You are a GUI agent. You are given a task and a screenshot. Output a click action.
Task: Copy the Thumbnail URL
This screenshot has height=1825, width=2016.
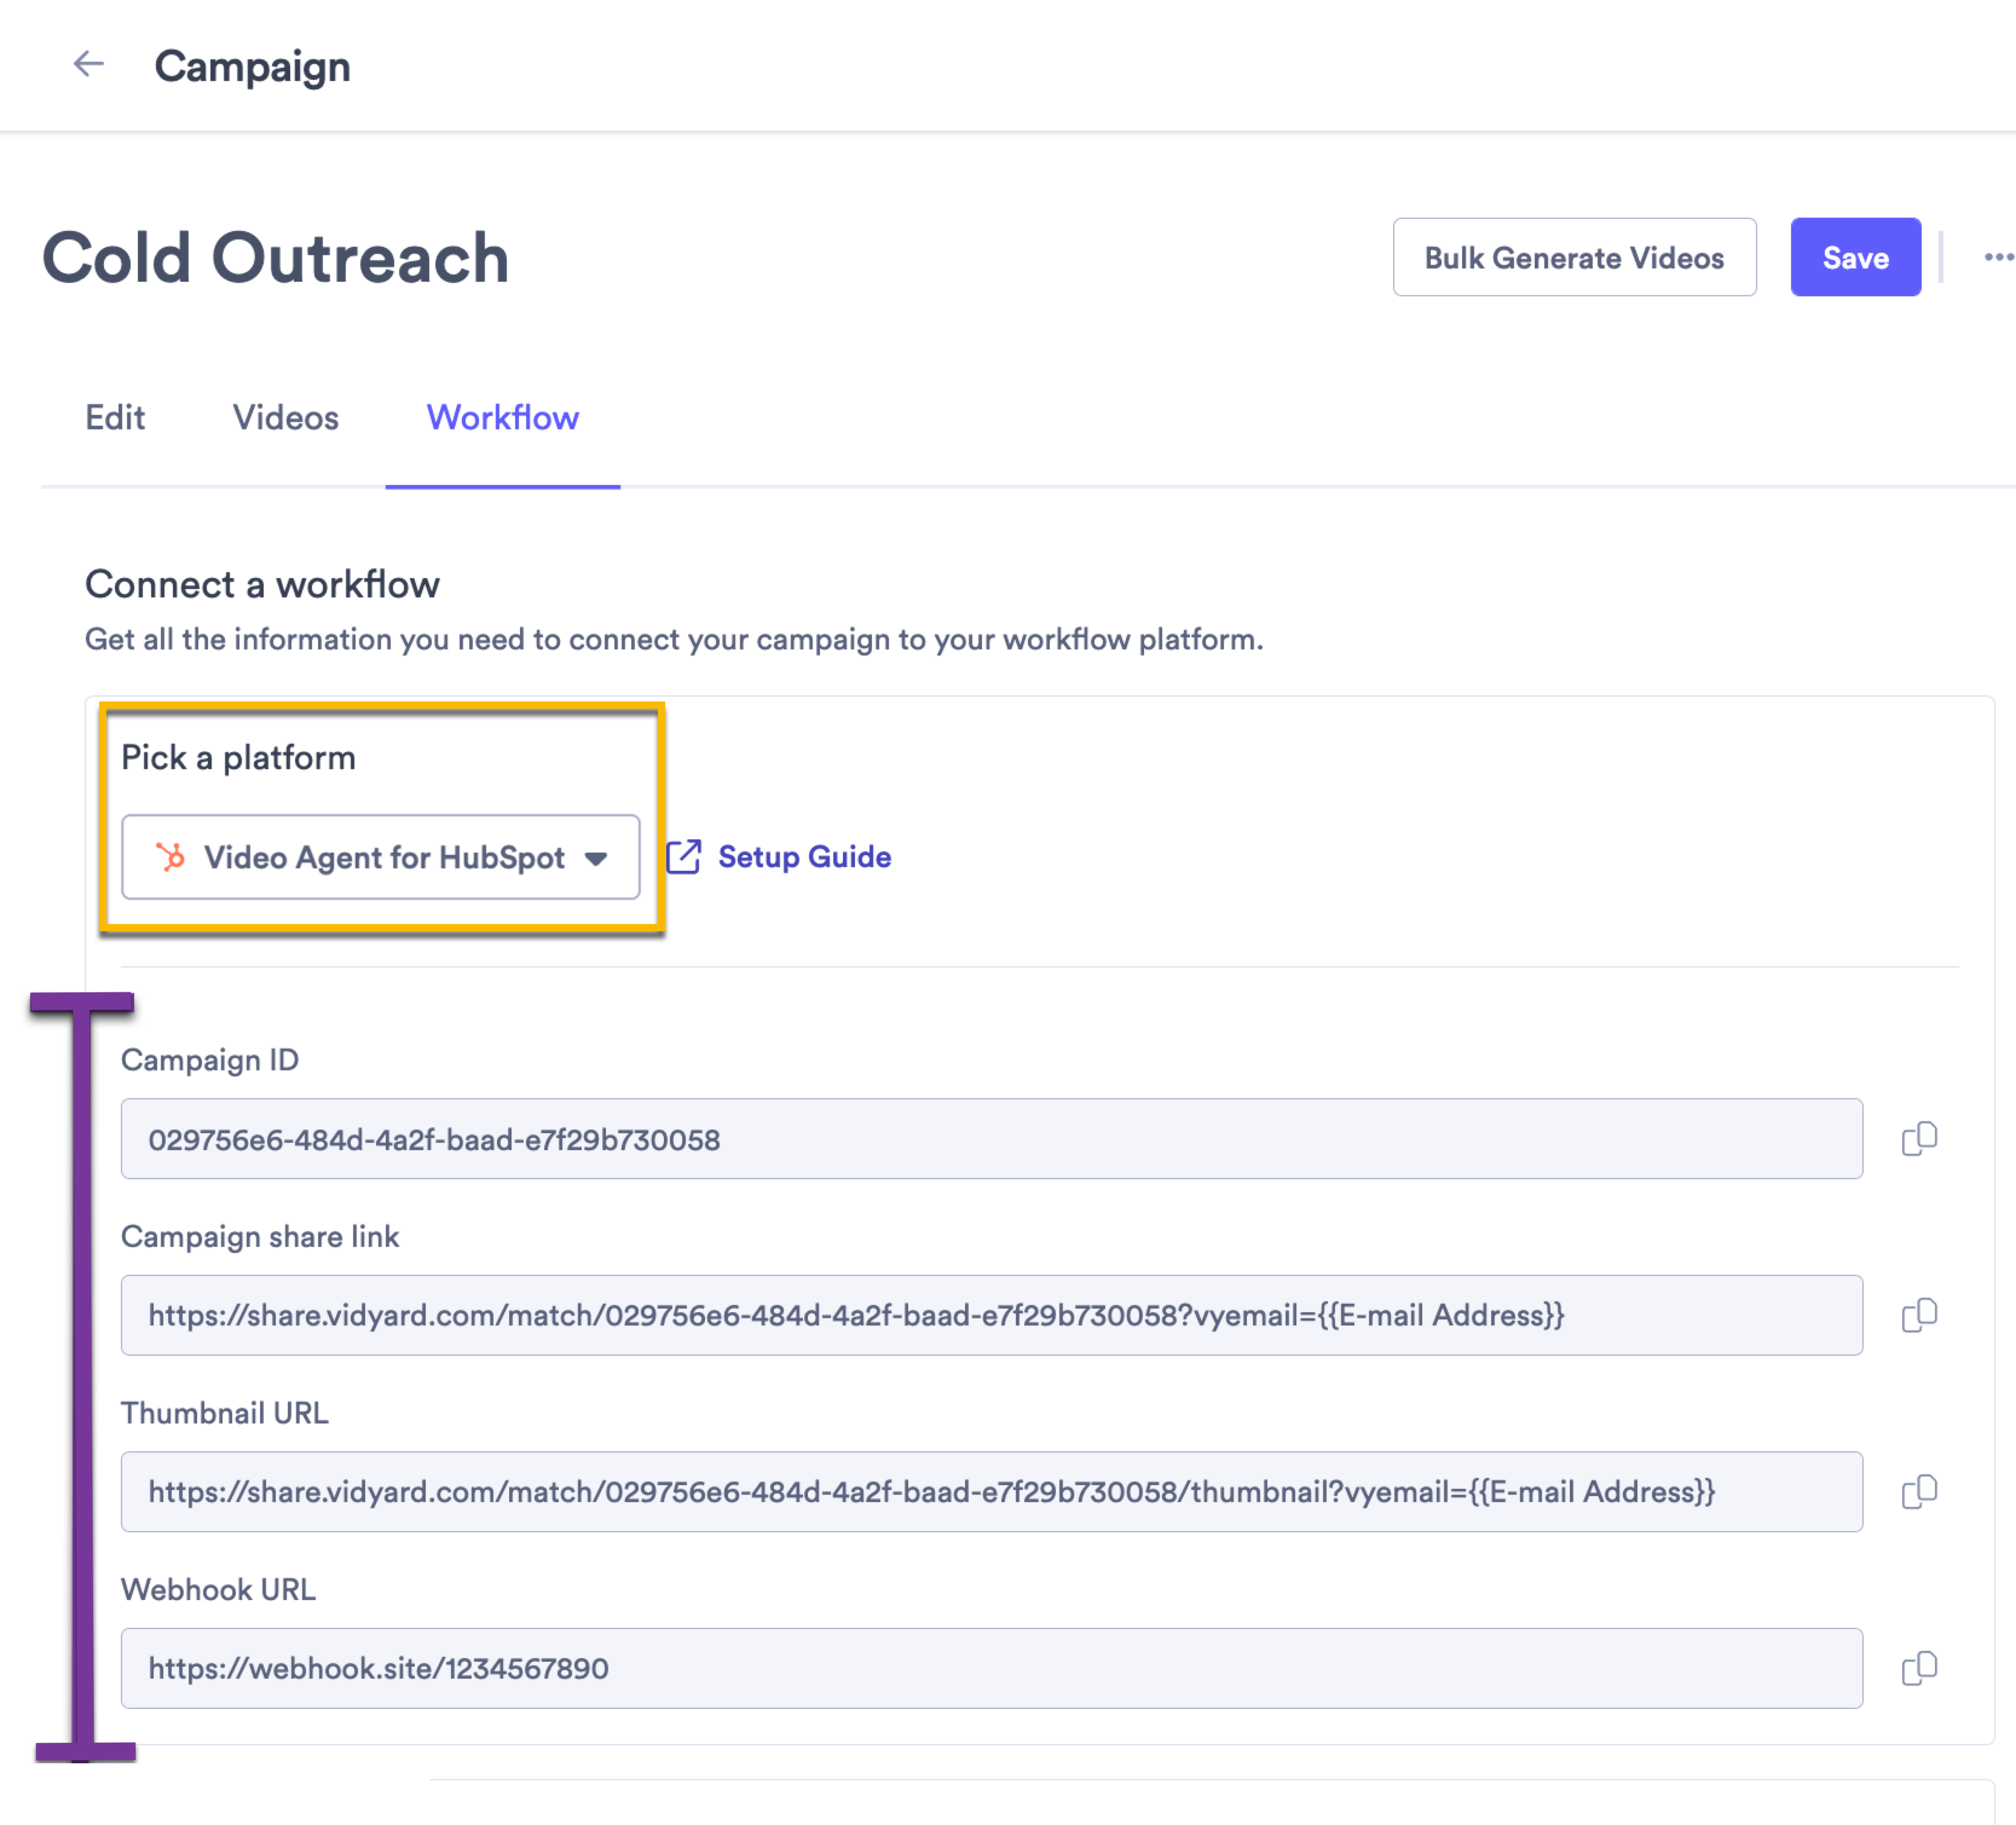(1919, 1492)
